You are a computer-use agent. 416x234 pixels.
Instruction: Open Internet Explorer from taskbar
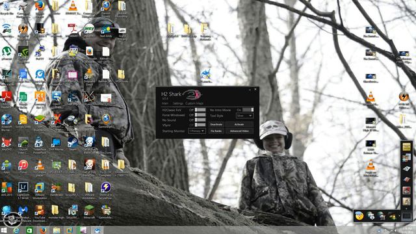[16, 230]
